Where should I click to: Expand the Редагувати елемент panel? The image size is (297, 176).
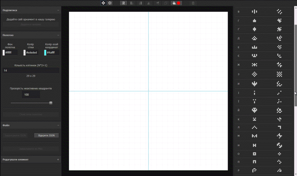click(x=58, y=160)
